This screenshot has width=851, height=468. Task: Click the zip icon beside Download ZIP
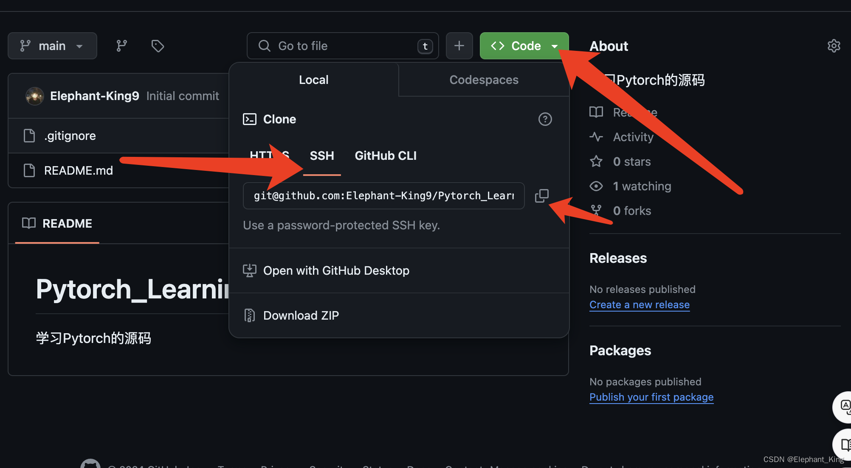click(x=250, y=315)
